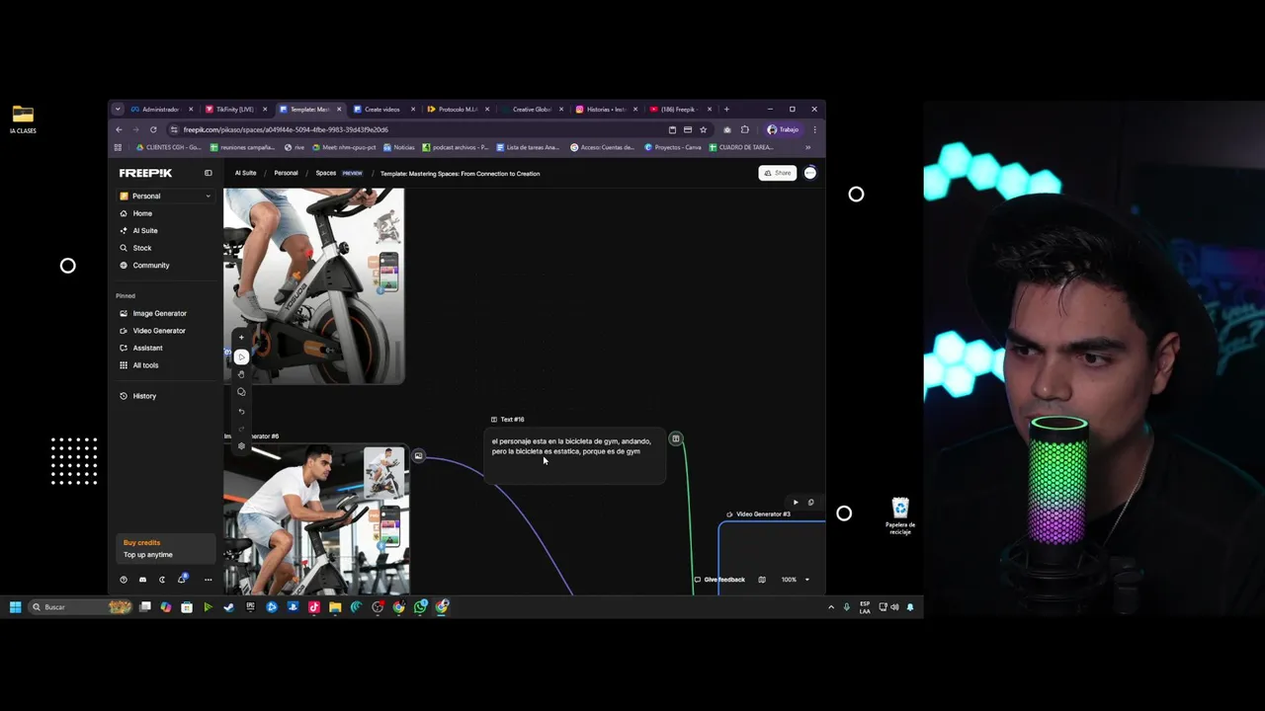Open user avatar menu in Freepik header
The image size is (1265, 711).
[810, 173]
